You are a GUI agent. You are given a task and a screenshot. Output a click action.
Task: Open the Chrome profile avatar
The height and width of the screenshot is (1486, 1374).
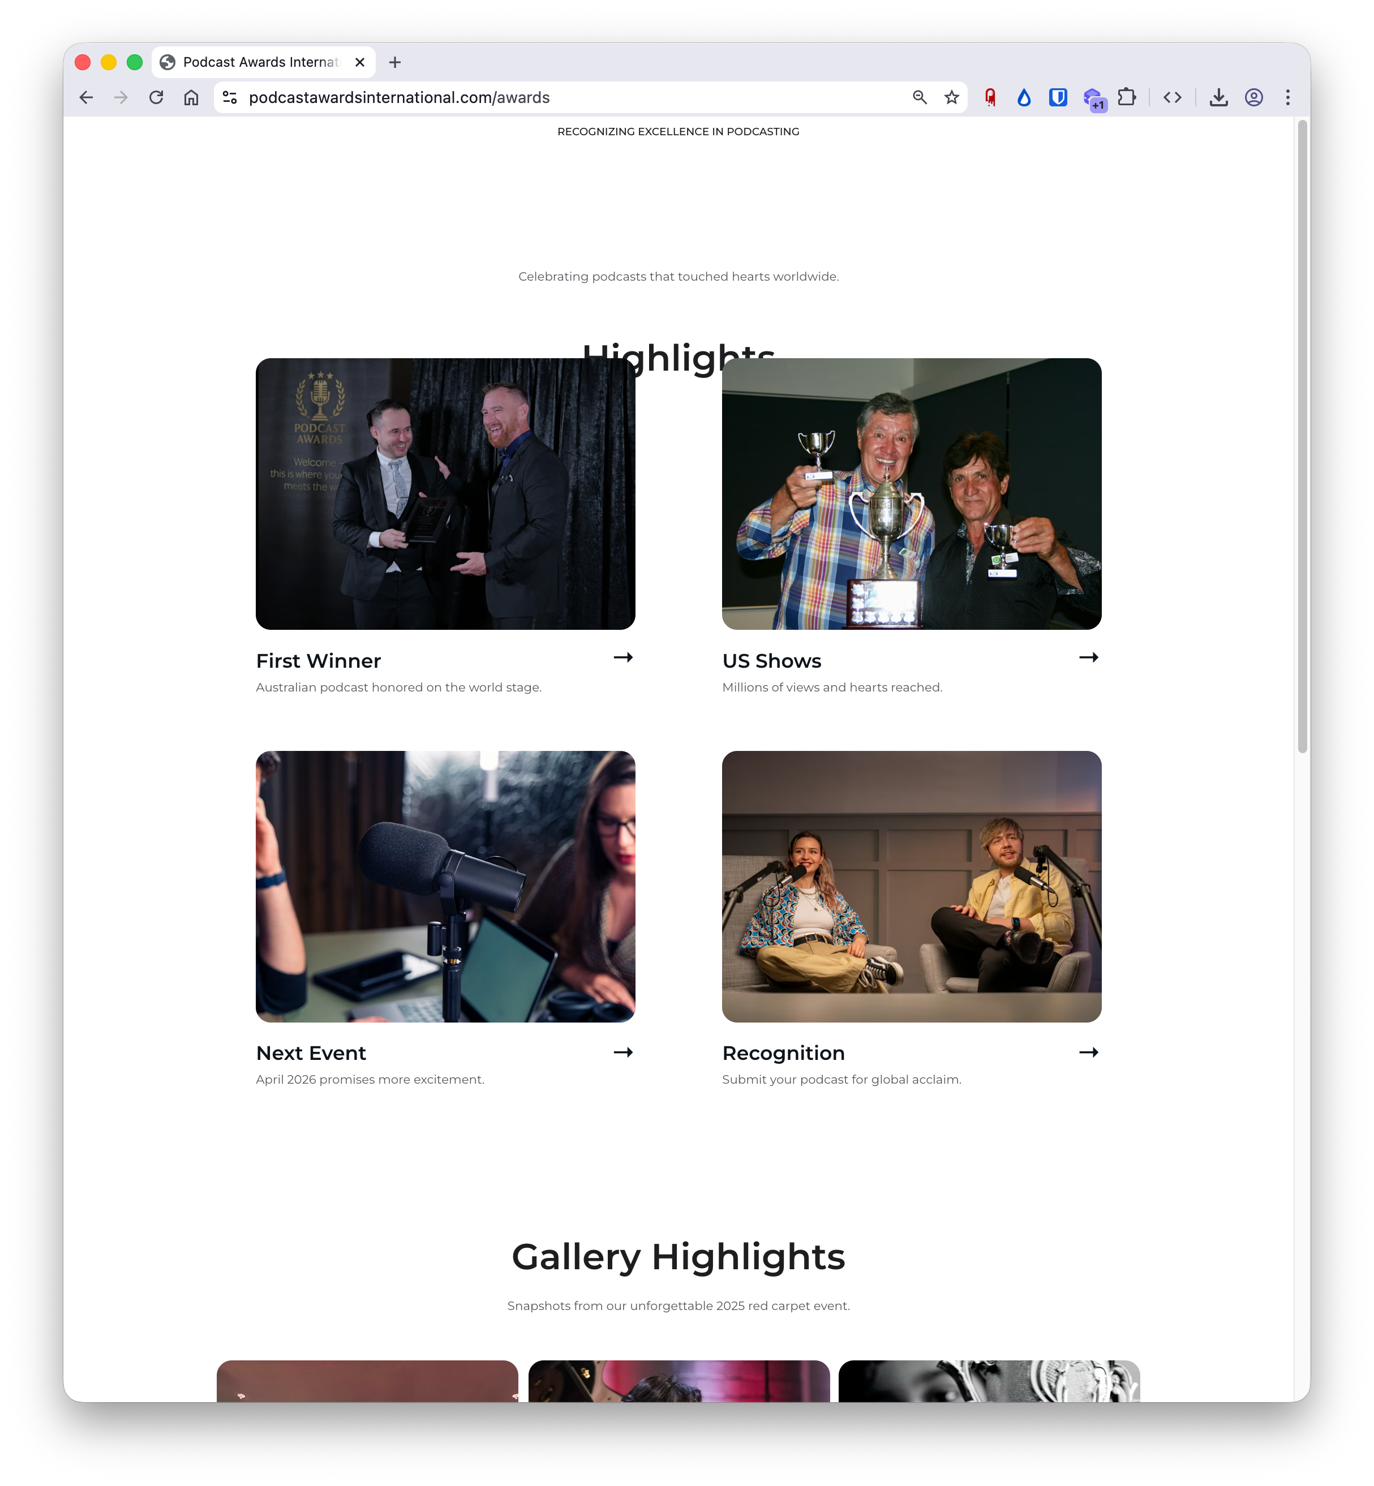pos(1253,97)
